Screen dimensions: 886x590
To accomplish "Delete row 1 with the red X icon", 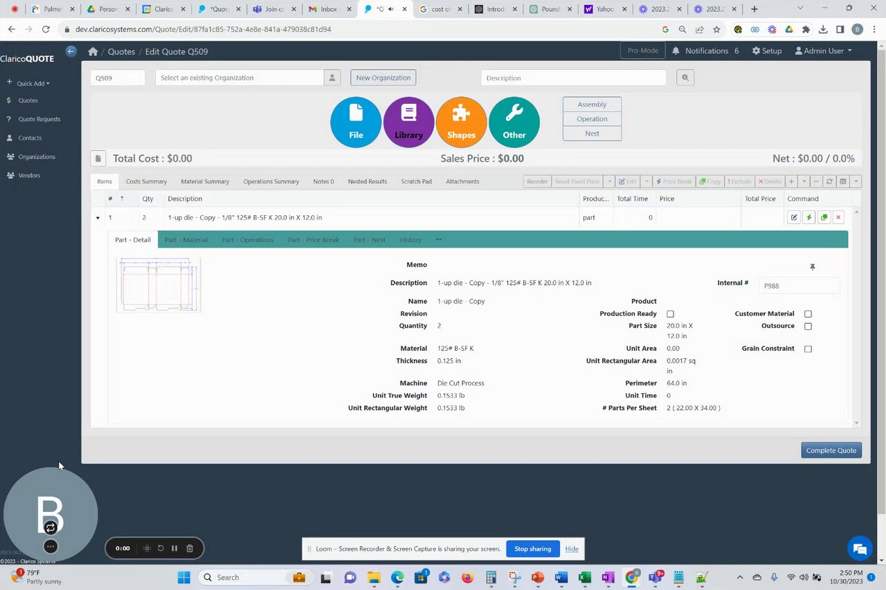I will coord(838,217).
